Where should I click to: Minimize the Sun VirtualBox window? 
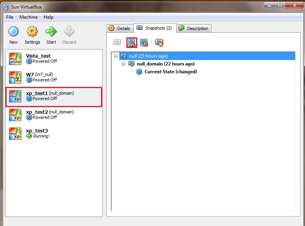click(270, 5)
